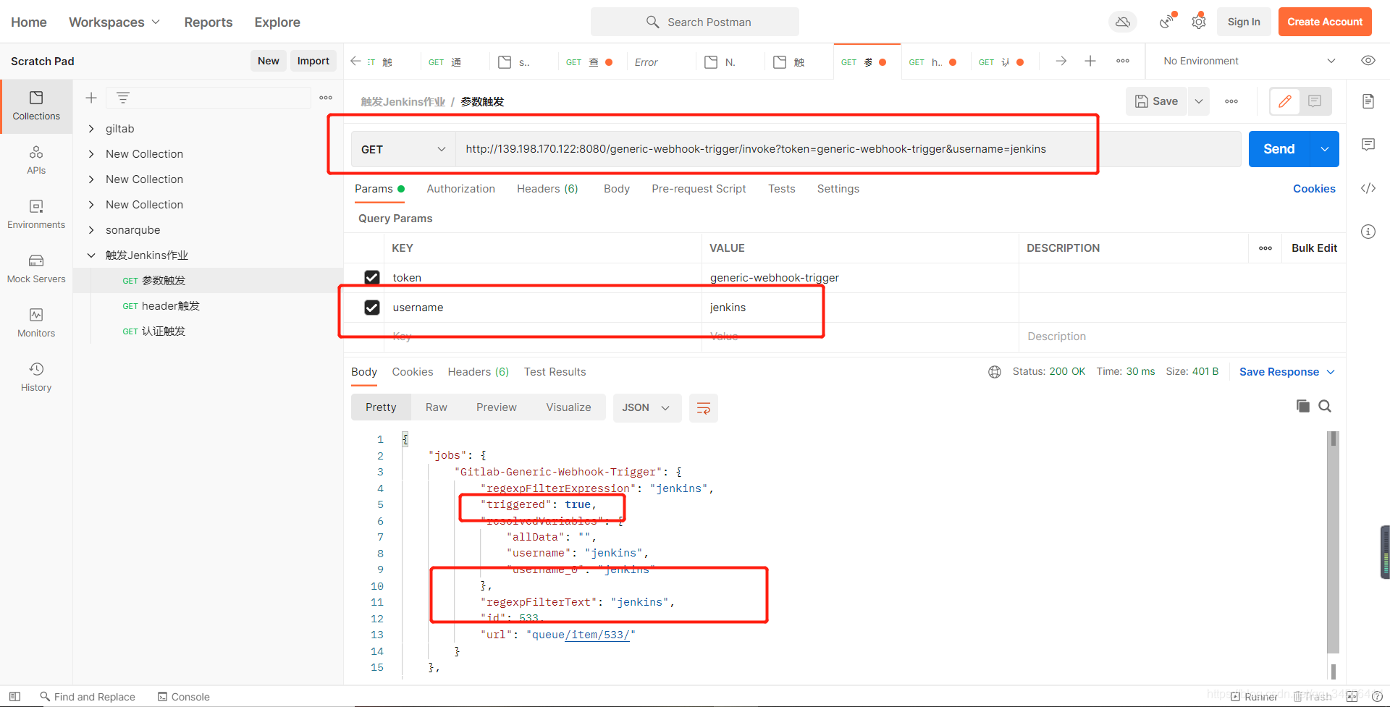Open the code snippet icon
The image size is (1390, 707).
1368,188
